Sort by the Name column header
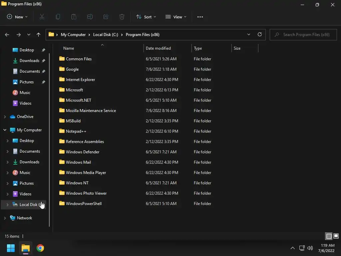341x256 pixels. pos(101,48)
